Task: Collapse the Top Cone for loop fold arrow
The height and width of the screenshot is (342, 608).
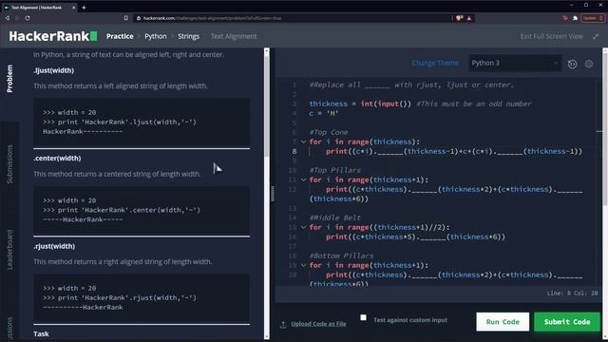Action: tap(304, 142)
